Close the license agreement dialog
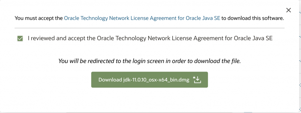Viewport: 301px width, 113px height. click(x=289, y=10)
